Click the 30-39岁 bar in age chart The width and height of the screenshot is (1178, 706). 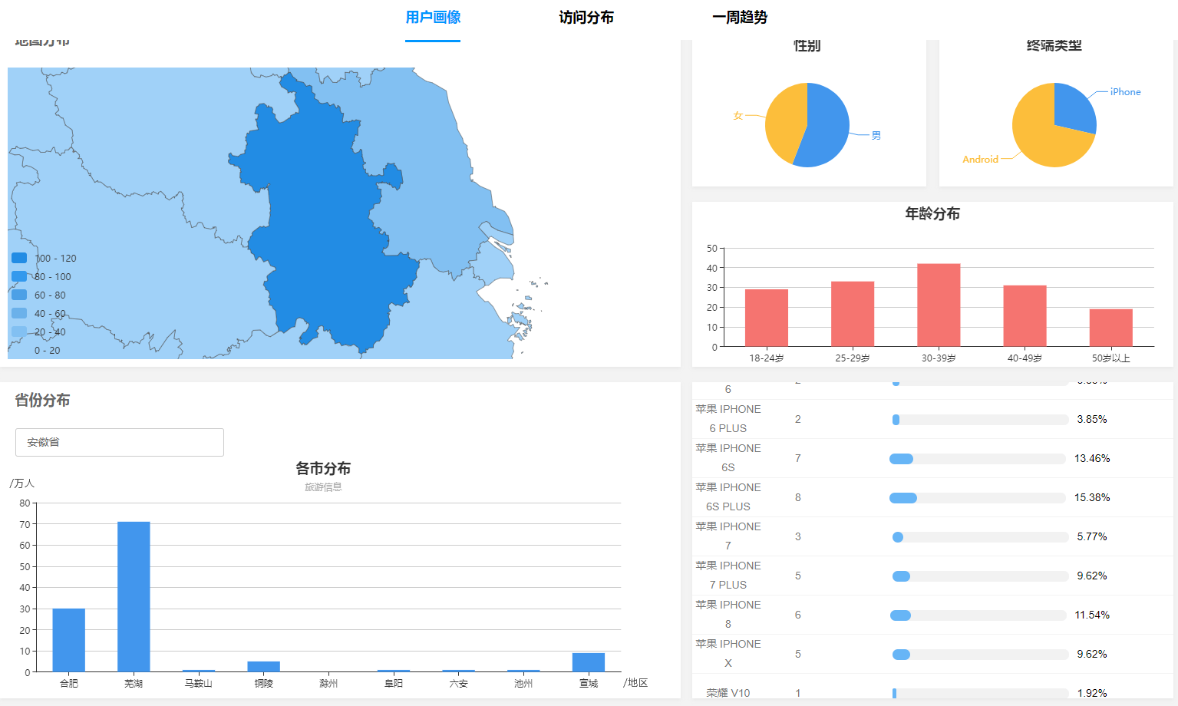pyautogui.click(x=939, y=305)
